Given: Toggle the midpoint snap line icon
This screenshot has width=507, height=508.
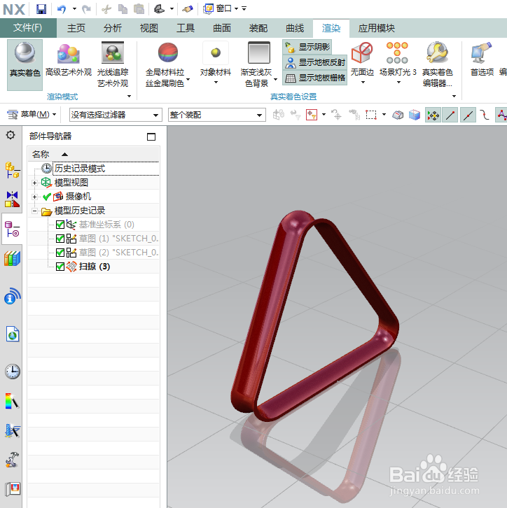Looking at the screenshot, I should [x=468, y=115].
